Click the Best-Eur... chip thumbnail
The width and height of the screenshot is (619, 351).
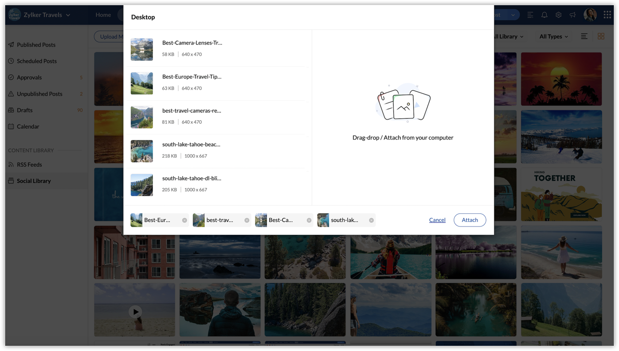pyautogui.click(x=136, y=220)
